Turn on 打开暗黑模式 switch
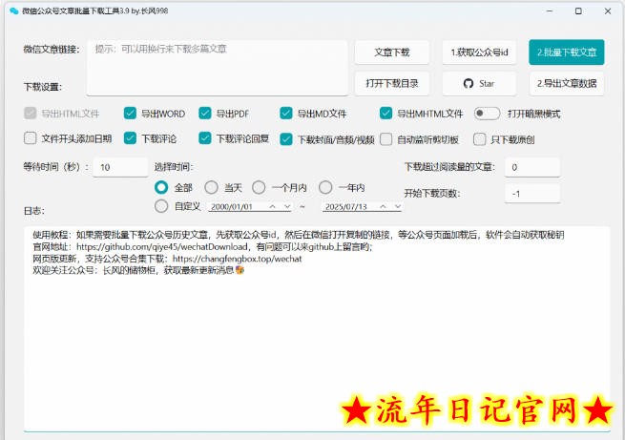The height and width of the screenshot is (440, 625). point(487,114)
